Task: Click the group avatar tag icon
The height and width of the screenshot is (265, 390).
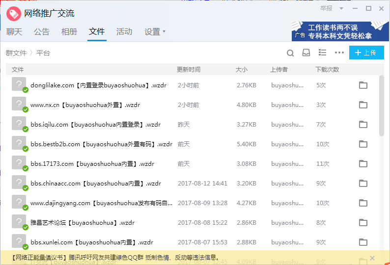Action: tap(14, 14)
